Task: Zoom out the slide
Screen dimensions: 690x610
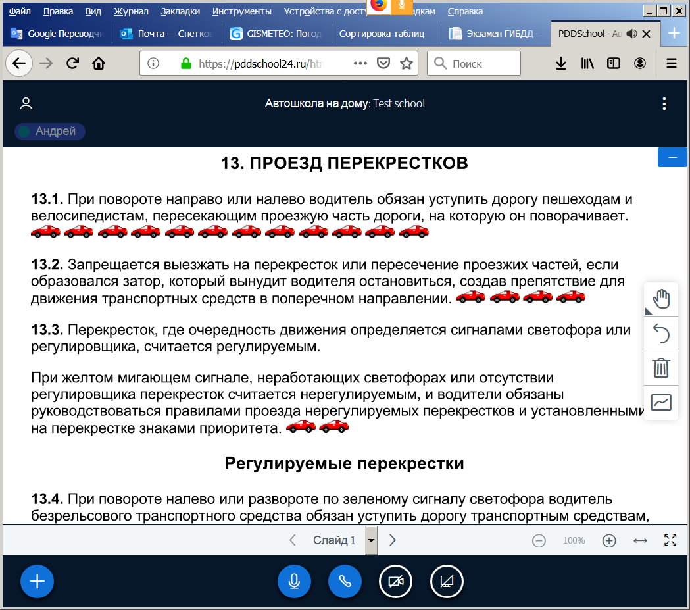Action: point(539,540)
